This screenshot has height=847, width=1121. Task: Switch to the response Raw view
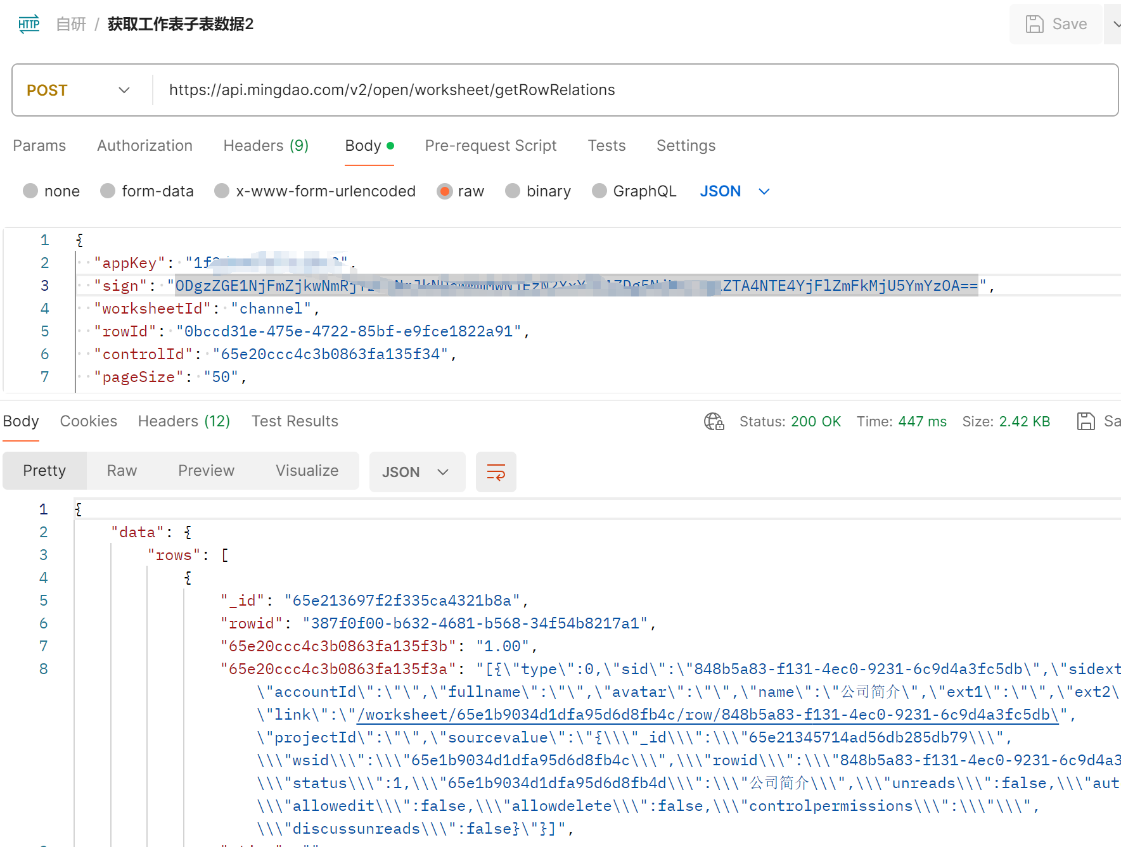point(122,471)
